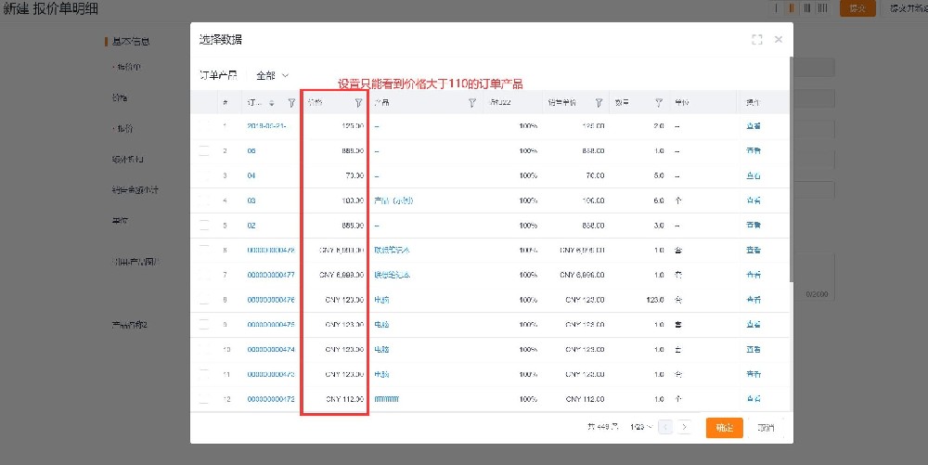
Task: Open the 1/23 page selector dropdown
Action: click(641, 427)
